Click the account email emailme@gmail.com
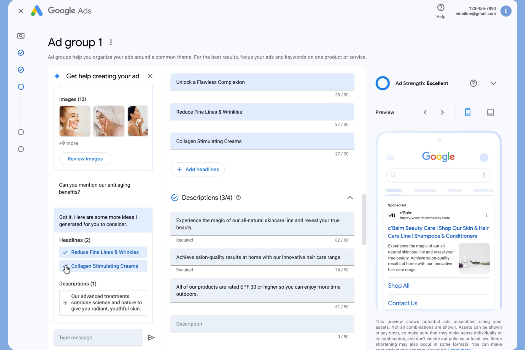525x350 pixels. (x=476, y=14)
